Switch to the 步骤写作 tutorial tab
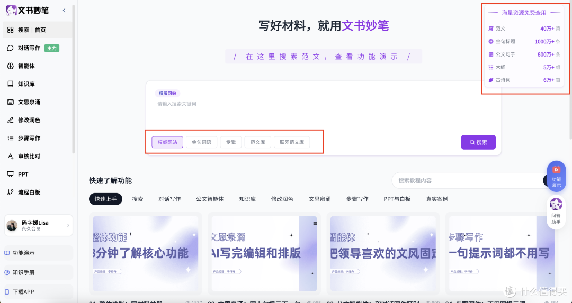Image resolution: width=572 pixels, height=303 pixels. (357, 199)
